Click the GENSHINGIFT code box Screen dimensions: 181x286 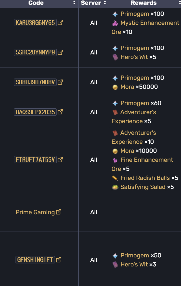coord(35,260)
